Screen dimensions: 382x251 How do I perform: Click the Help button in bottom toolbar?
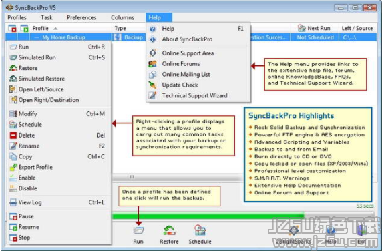pyautogui.click(x=331, y=235)
